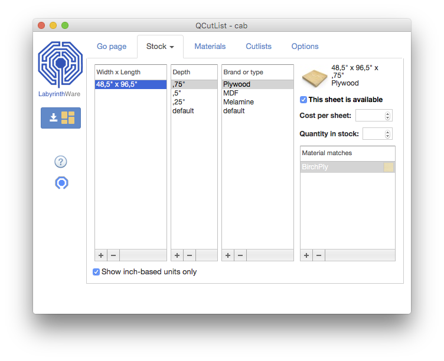Remove selected Width x Length entry
This screenshot has width=444, height=361.
pyautogui.click(x=113, y=255)
